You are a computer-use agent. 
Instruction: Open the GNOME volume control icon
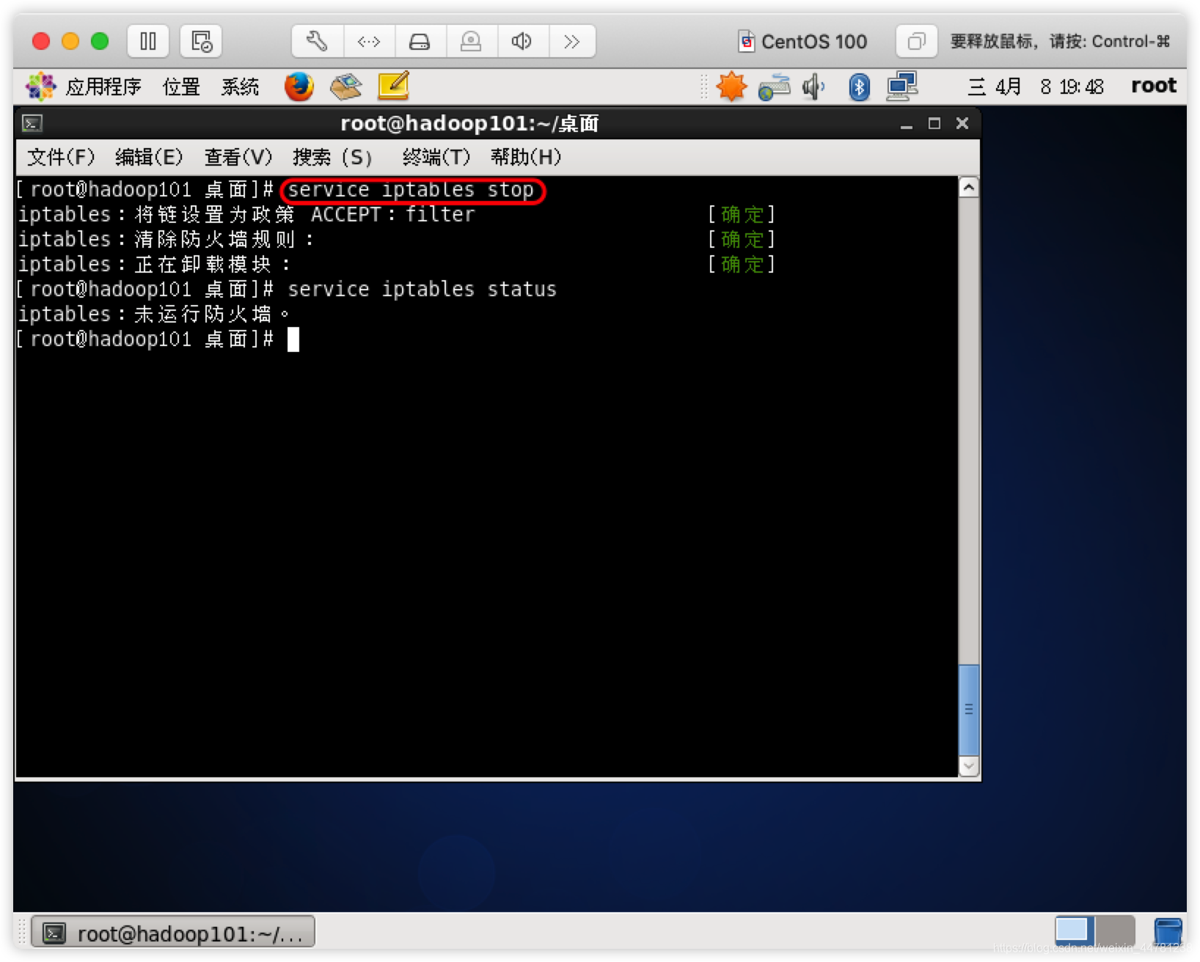(x=813, y=87)
